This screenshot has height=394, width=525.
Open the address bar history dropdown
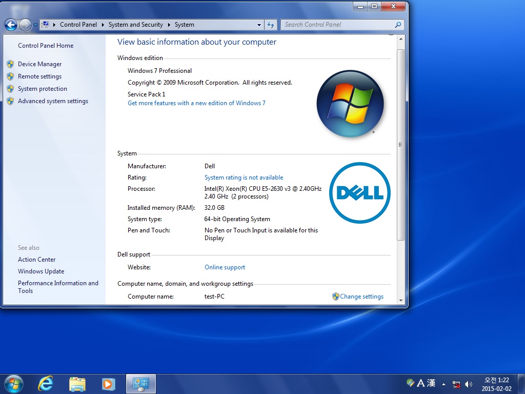click(259, 25)
